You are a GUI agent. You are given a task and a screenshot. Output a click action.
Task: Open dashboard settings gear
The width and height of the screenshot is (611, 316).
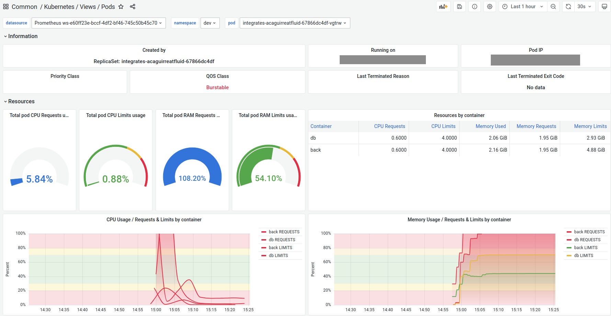(490, 7)
